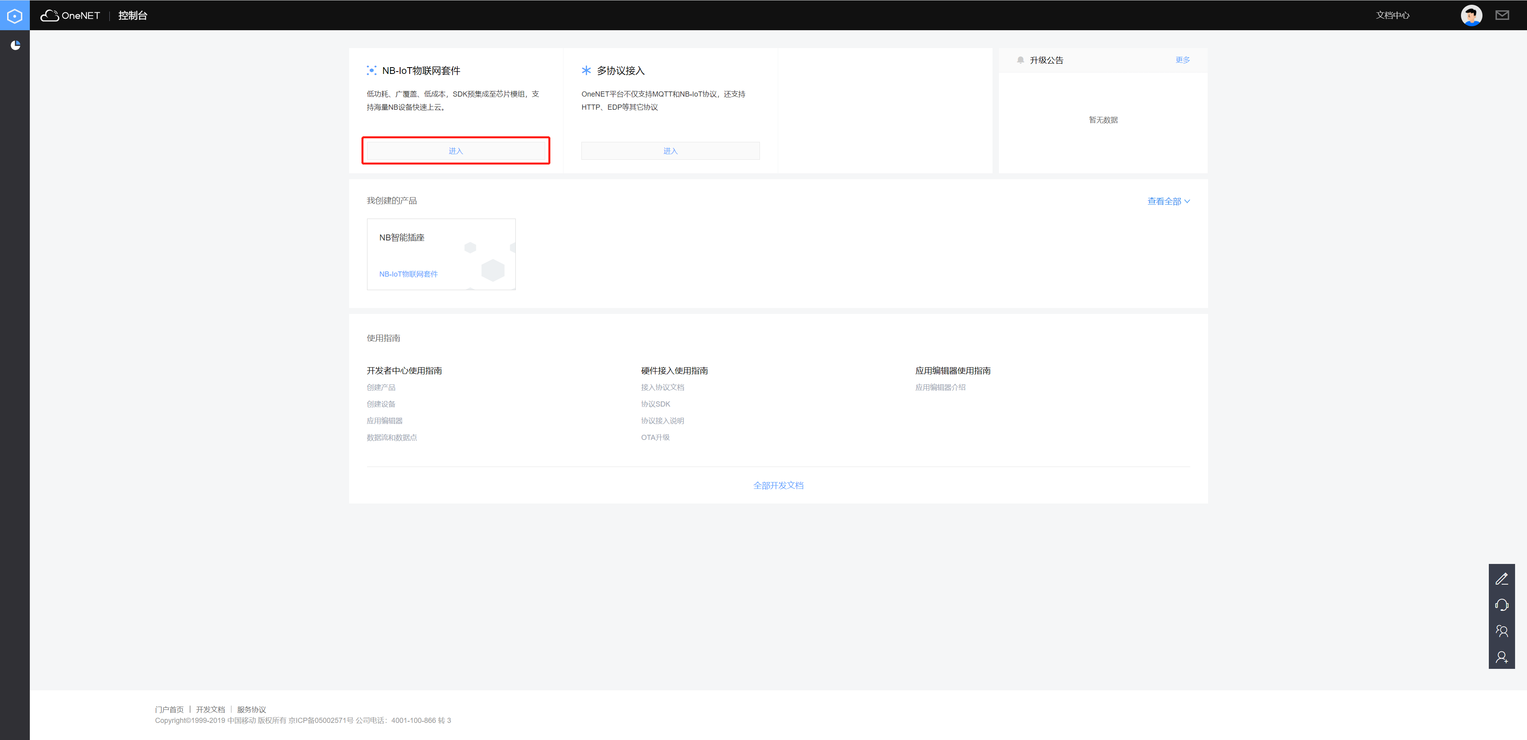Image resolution: width=1527 pixels, height=740 pixels.
Task: Enter the 多协议接入 section
Action: (670, 151)
